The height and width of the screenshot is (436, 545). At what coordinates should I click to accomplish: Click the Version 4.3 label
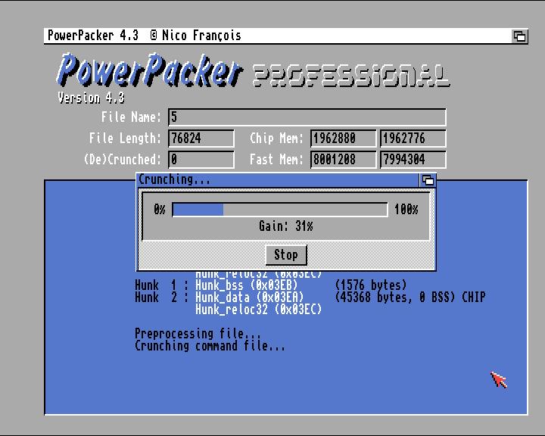pyautogui.click(x=91, y=98)
